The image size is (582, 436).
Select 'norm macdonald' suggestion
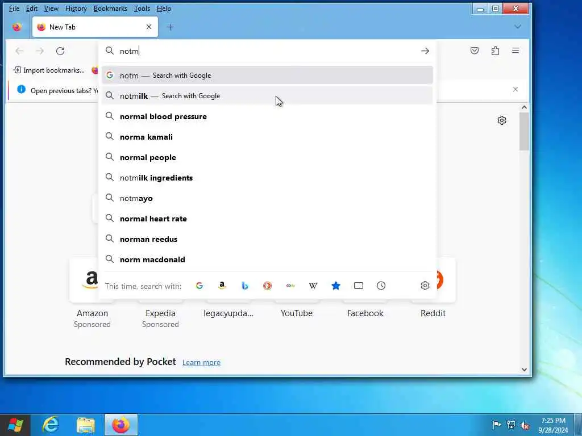click(267, 259)
